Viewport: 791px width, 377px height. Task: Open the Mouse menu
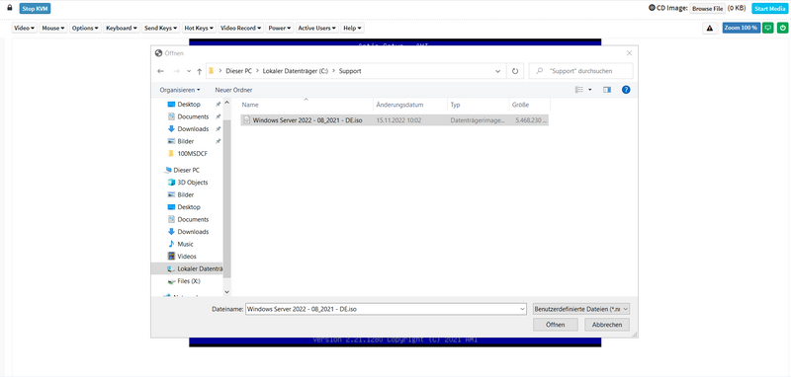point(53,29)
